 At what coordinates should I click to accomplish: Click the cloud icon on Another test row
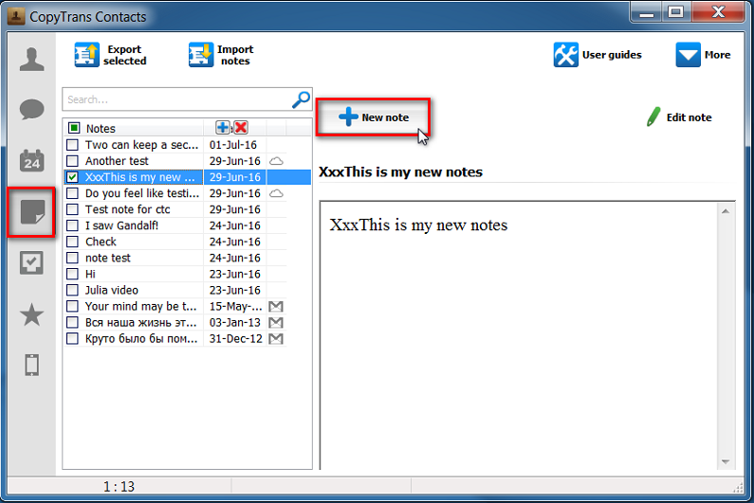276,161
